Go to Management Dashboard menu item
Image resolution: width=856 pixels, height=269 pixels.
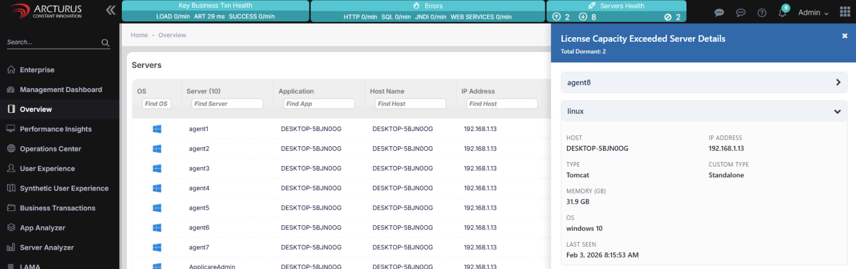click(x=60, y=89)
